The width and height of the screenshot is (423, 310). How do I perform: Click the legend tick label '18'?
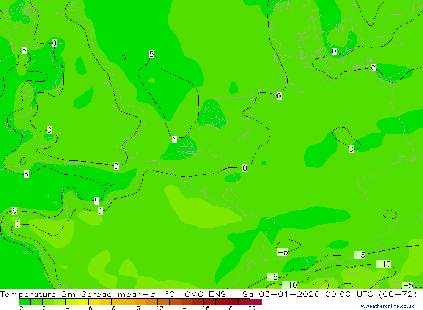[x=229, y=308]
